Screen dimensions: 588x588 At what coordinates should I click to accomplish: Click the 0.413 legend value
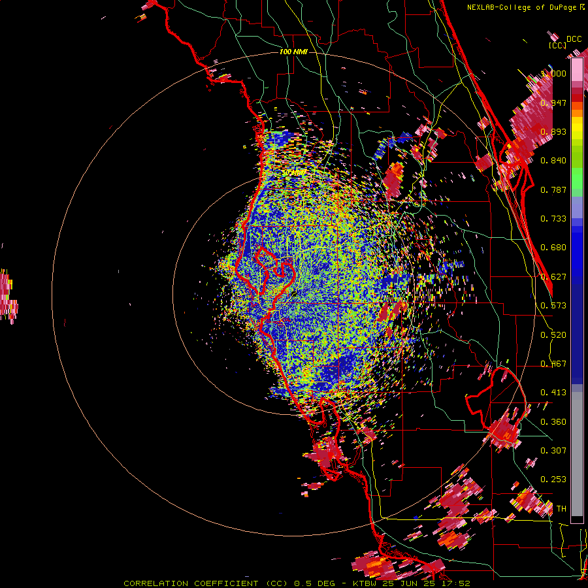(x=553, y=393)
